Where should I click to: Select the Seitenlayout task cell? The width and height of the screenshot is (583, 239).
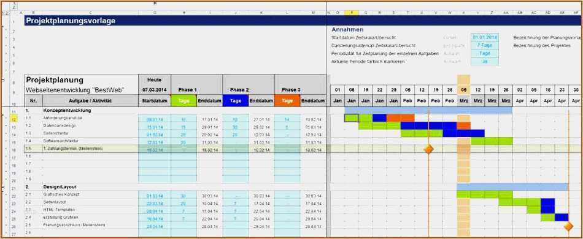(x=90, y=202)
